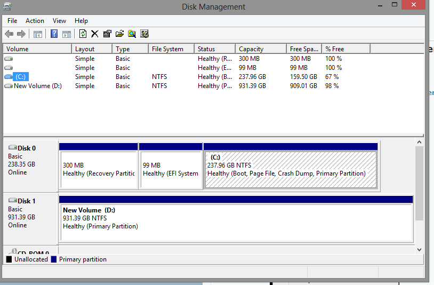This screenshot has width=434, height=285.
Task: Click the Disk 0 drive icon
Action: pyautogui.click(x=13, y=147)
